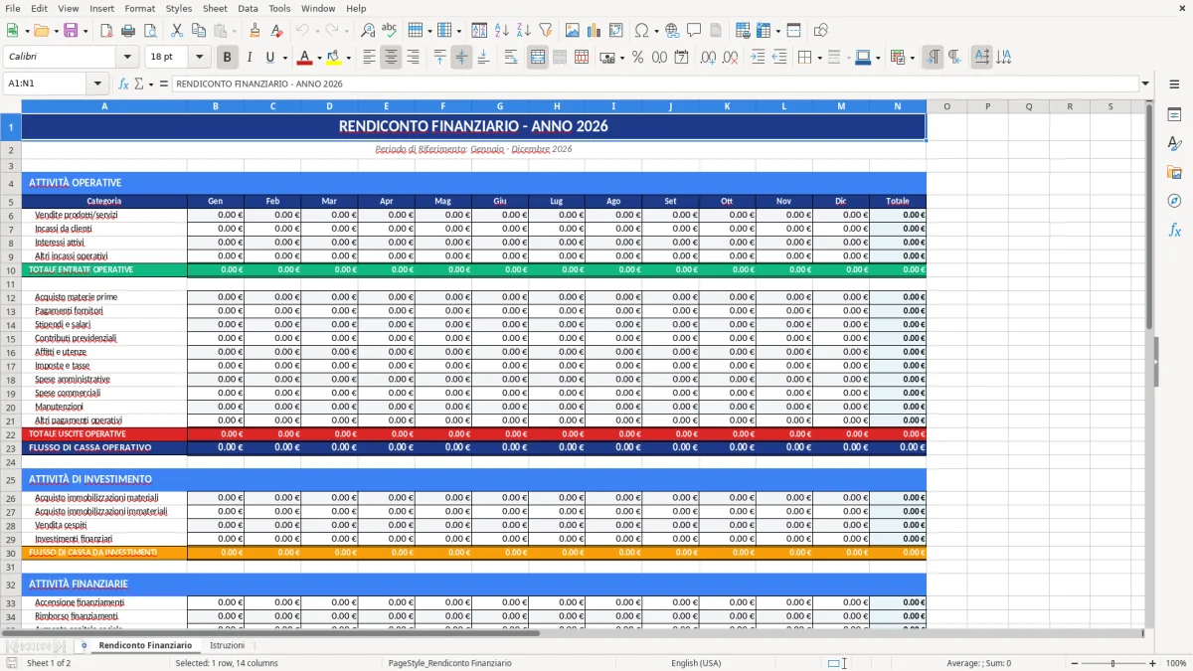The width and height of the screenshot is (1193, 671).
Task: Click the Sort Ascending icon
Action: coord(502,31)
